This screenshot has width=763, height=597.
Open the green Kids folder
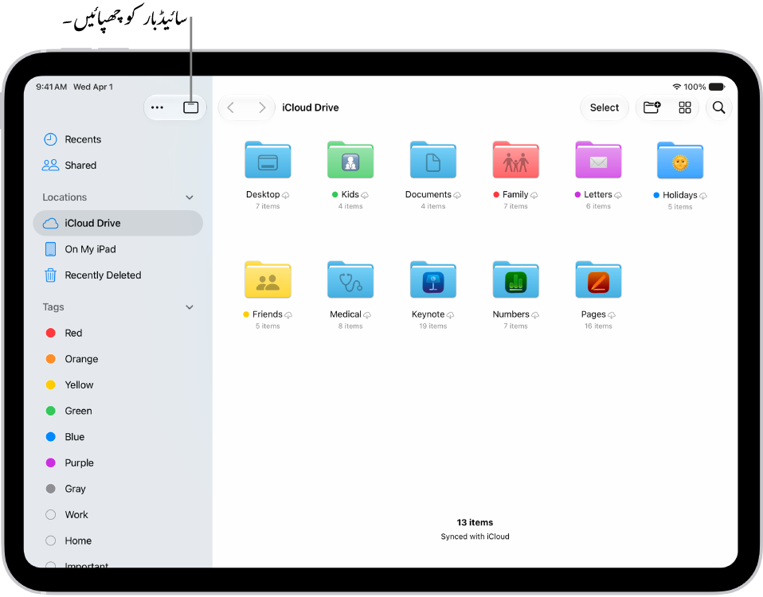click(350, 160)
